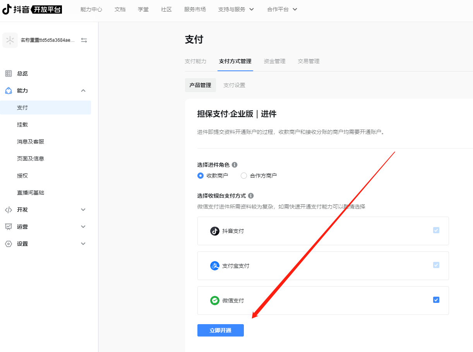Select the 产品管理 sub-tab
The image size is (473, 352).
click(200, 85)
